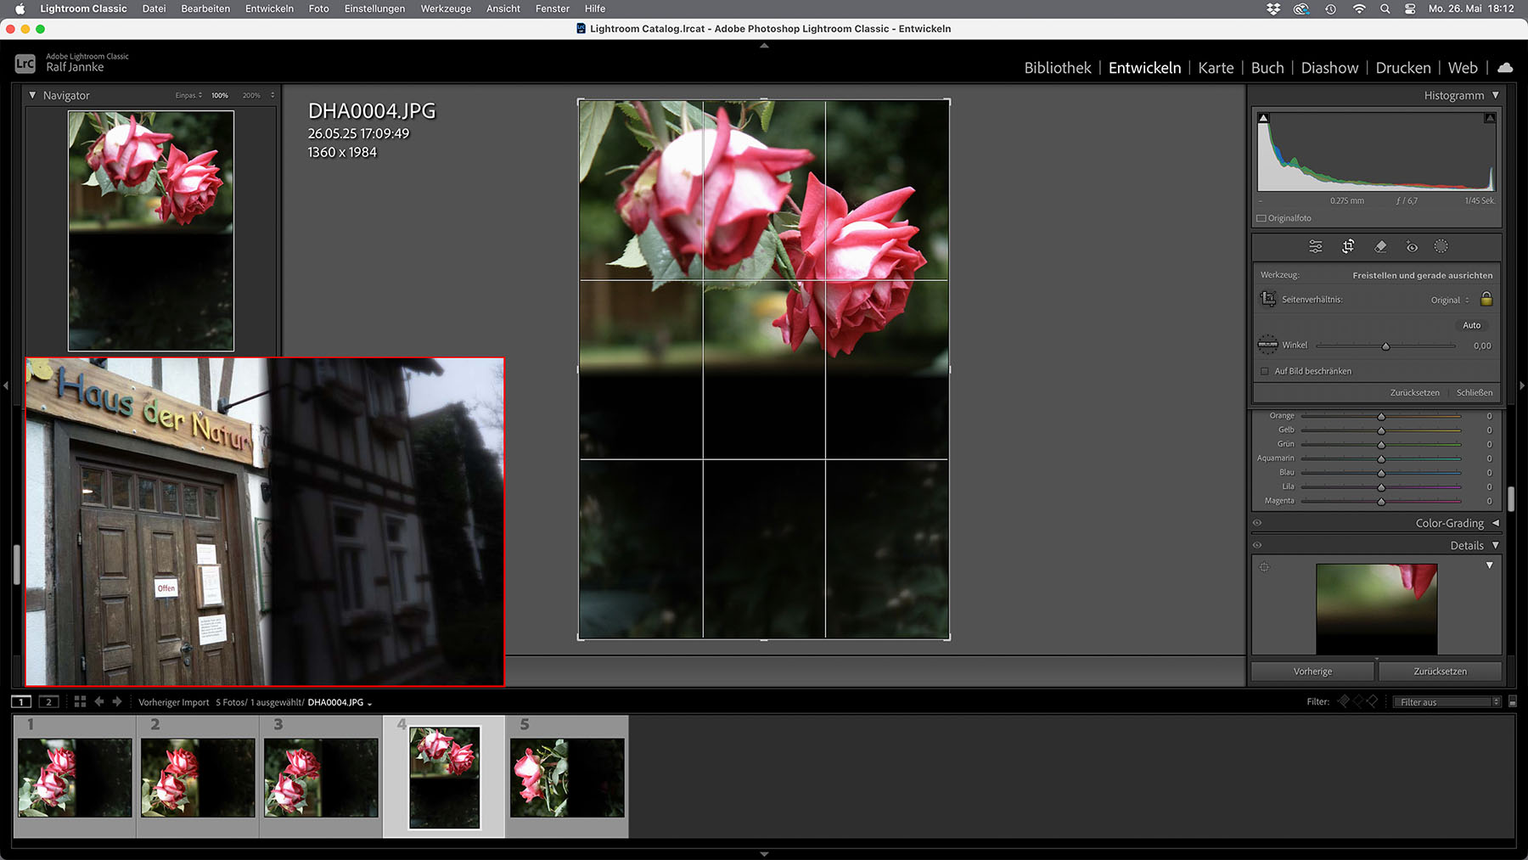Select the Healing eraser tool icon

(x=1380, y=247)
